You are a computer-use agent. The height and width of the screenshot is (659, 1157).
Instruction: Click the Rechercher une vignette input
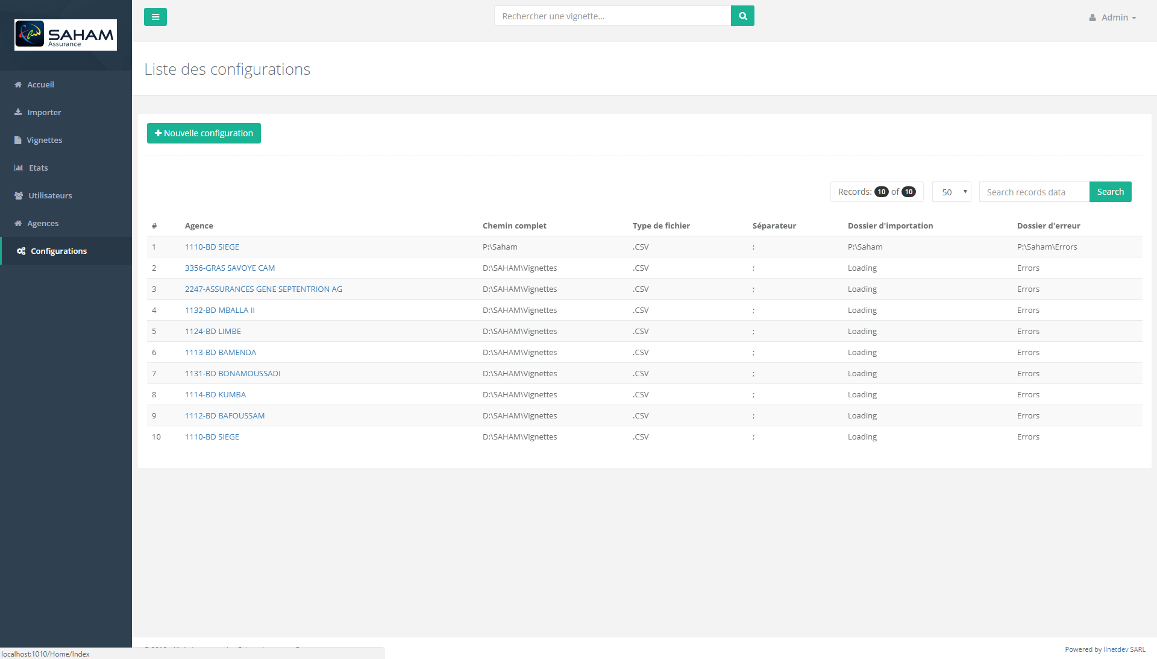(x=612, y=16)
